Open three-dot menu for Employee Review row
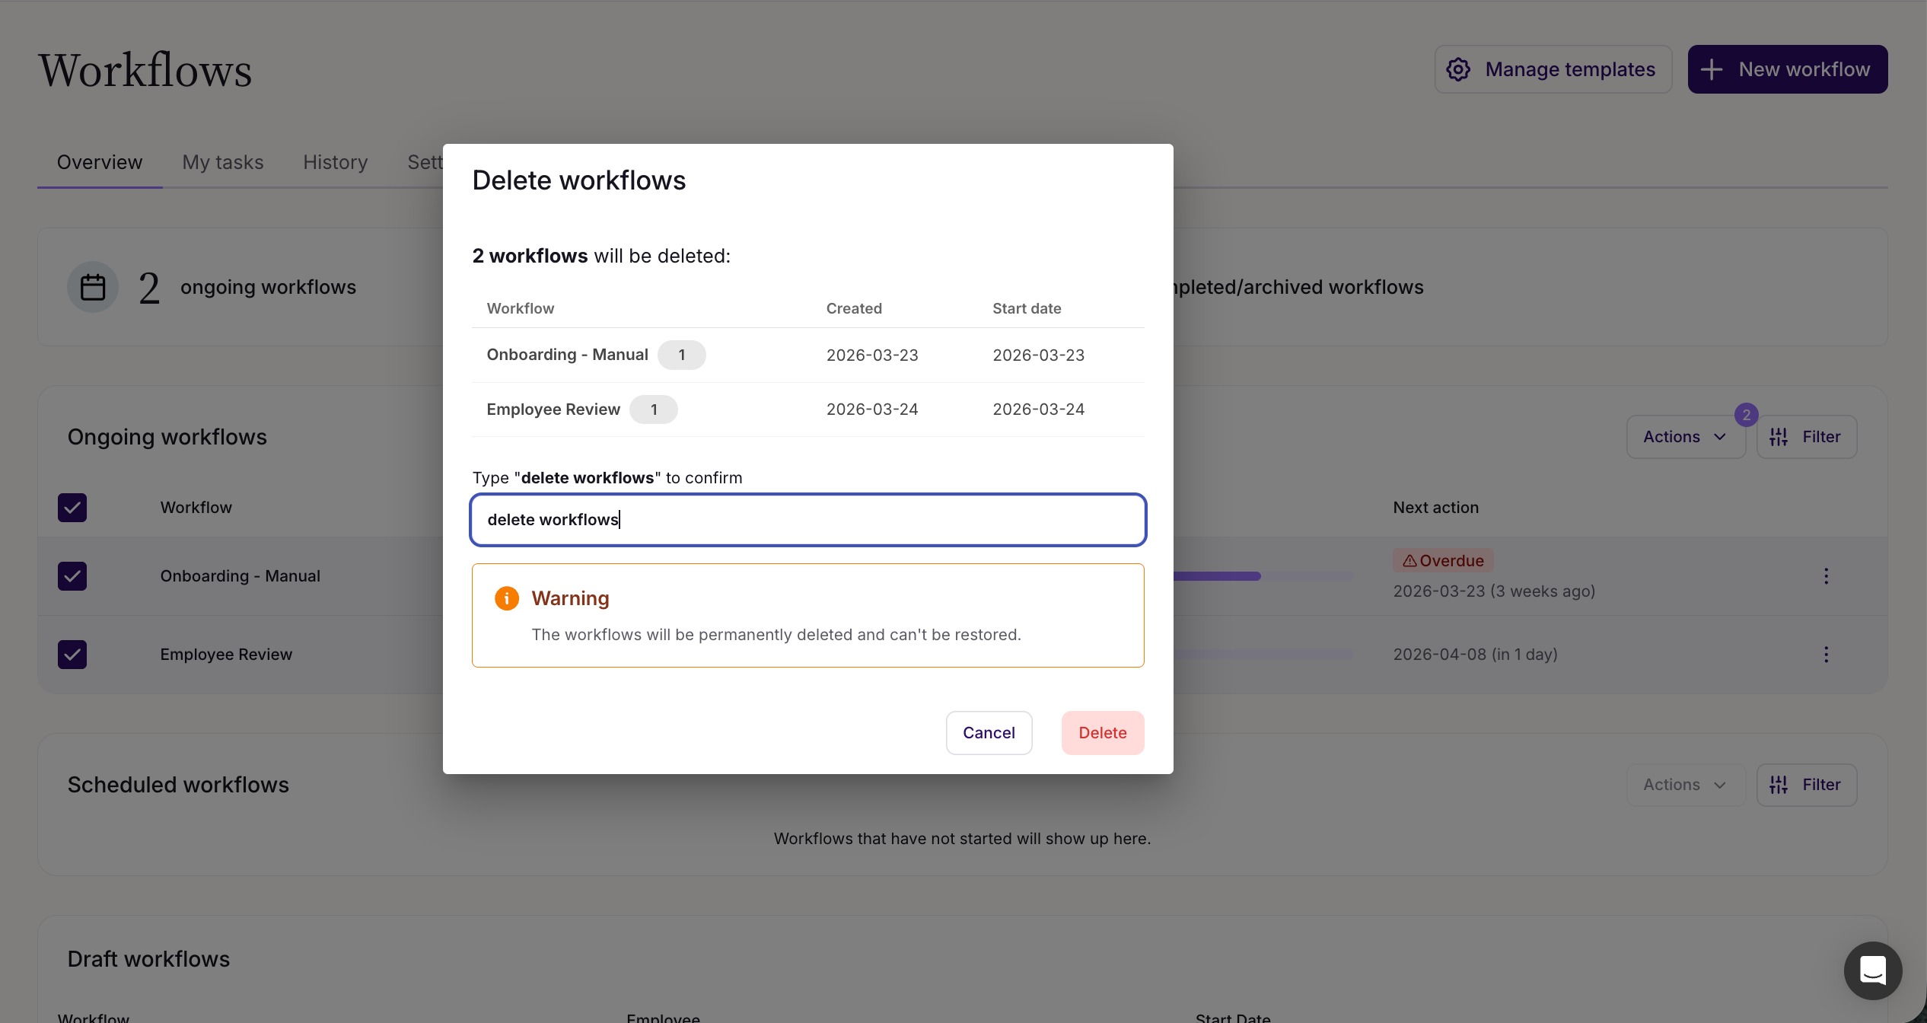This screenshot has width=1927, height=1023. coord(1826,655)
